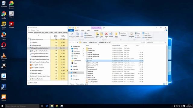Click Explorer file list vertical scrollbar
Image resolution: width=193 pixels, height=108 pixels.
167,64
